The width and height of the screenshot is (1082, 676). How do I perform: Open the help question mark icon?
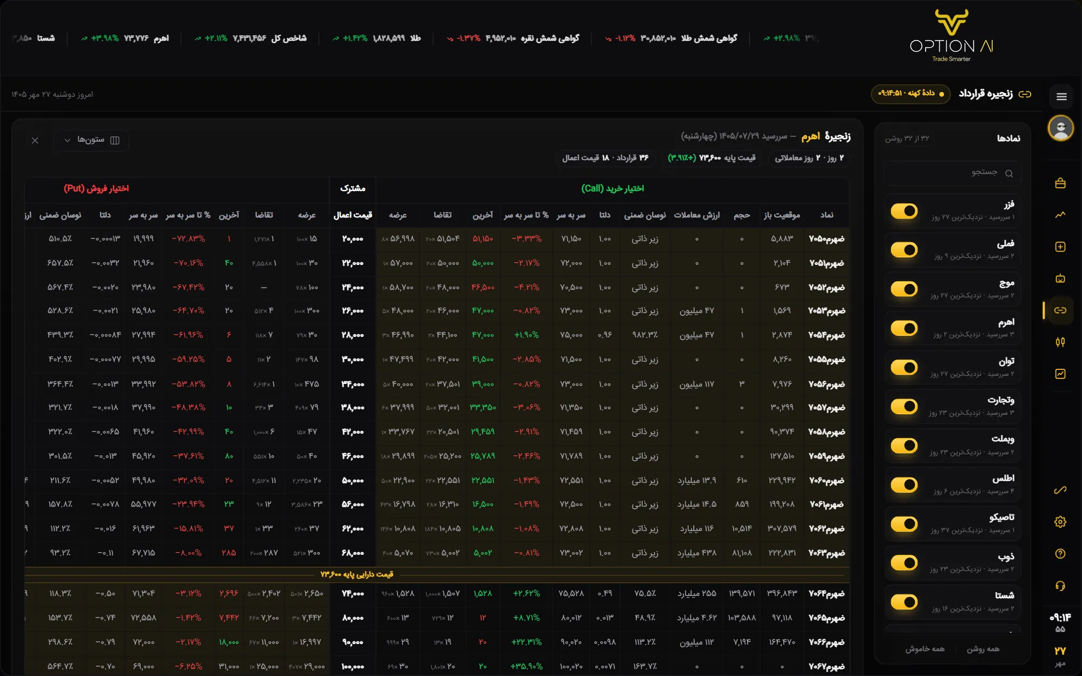tap(1060, 554)
